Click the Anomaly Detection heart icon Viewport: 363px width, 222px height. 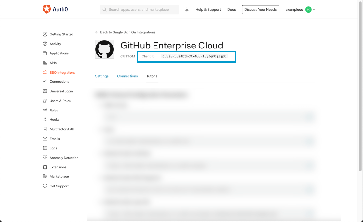tap(45, 158)
